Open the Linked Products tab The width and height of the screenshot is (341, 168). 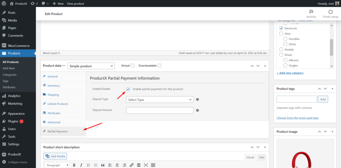[x=63, y=104]
